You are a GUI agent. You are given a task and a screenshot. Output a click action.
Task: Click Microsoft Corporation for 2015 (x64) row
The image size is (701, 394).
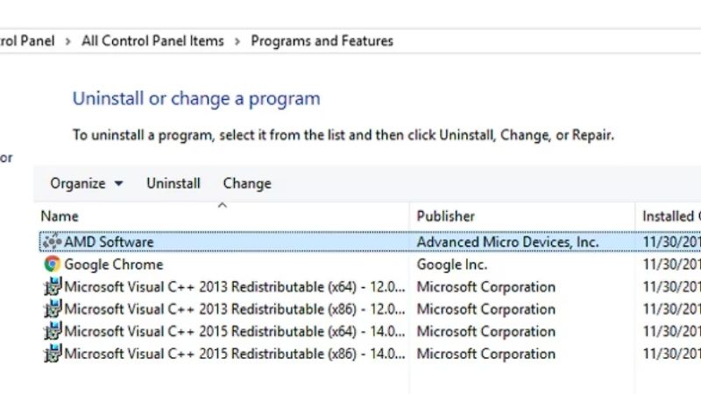click(486, 331)
